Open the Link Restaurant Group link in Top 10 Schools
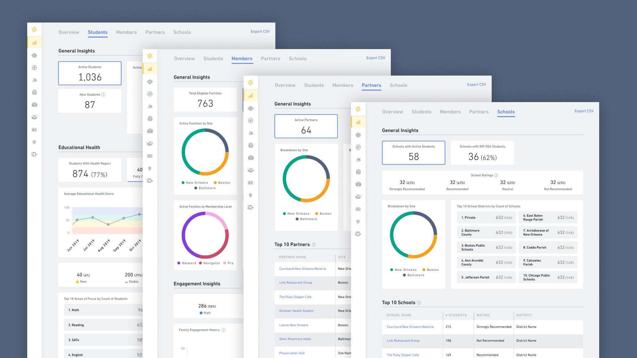 pyautogui.click(x=403, y=341)
